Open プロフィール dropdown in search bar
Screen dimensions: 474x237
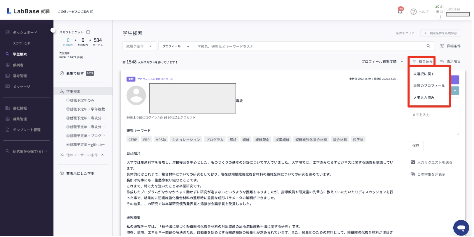coord(176,46)
